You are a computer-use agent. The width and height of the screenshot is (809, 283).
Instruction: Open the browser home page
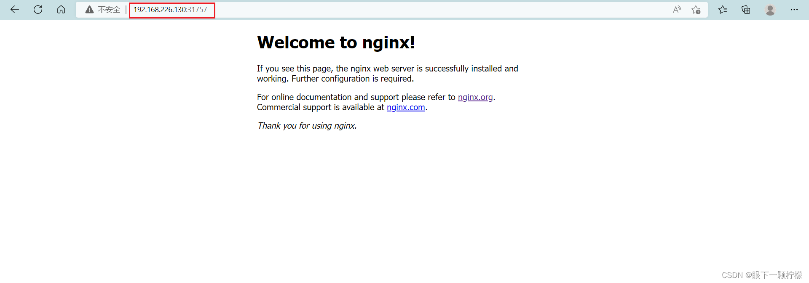pyautogui.click(x=61, y=10)
